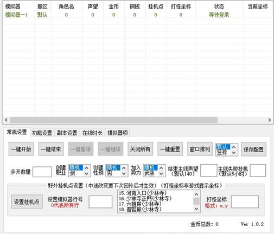Open the 功能设置 tab

(x=42, y=133)
